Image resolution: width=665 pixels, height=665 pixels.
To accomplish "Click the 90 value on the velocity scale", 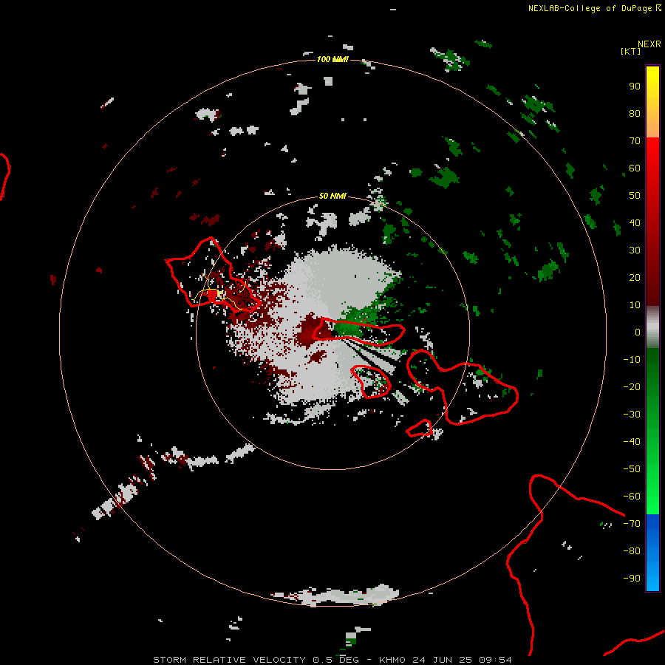I will tap(635, 86).
